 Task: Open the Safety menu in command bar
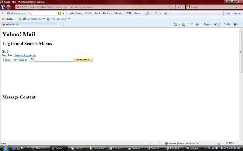pos(217,24)
